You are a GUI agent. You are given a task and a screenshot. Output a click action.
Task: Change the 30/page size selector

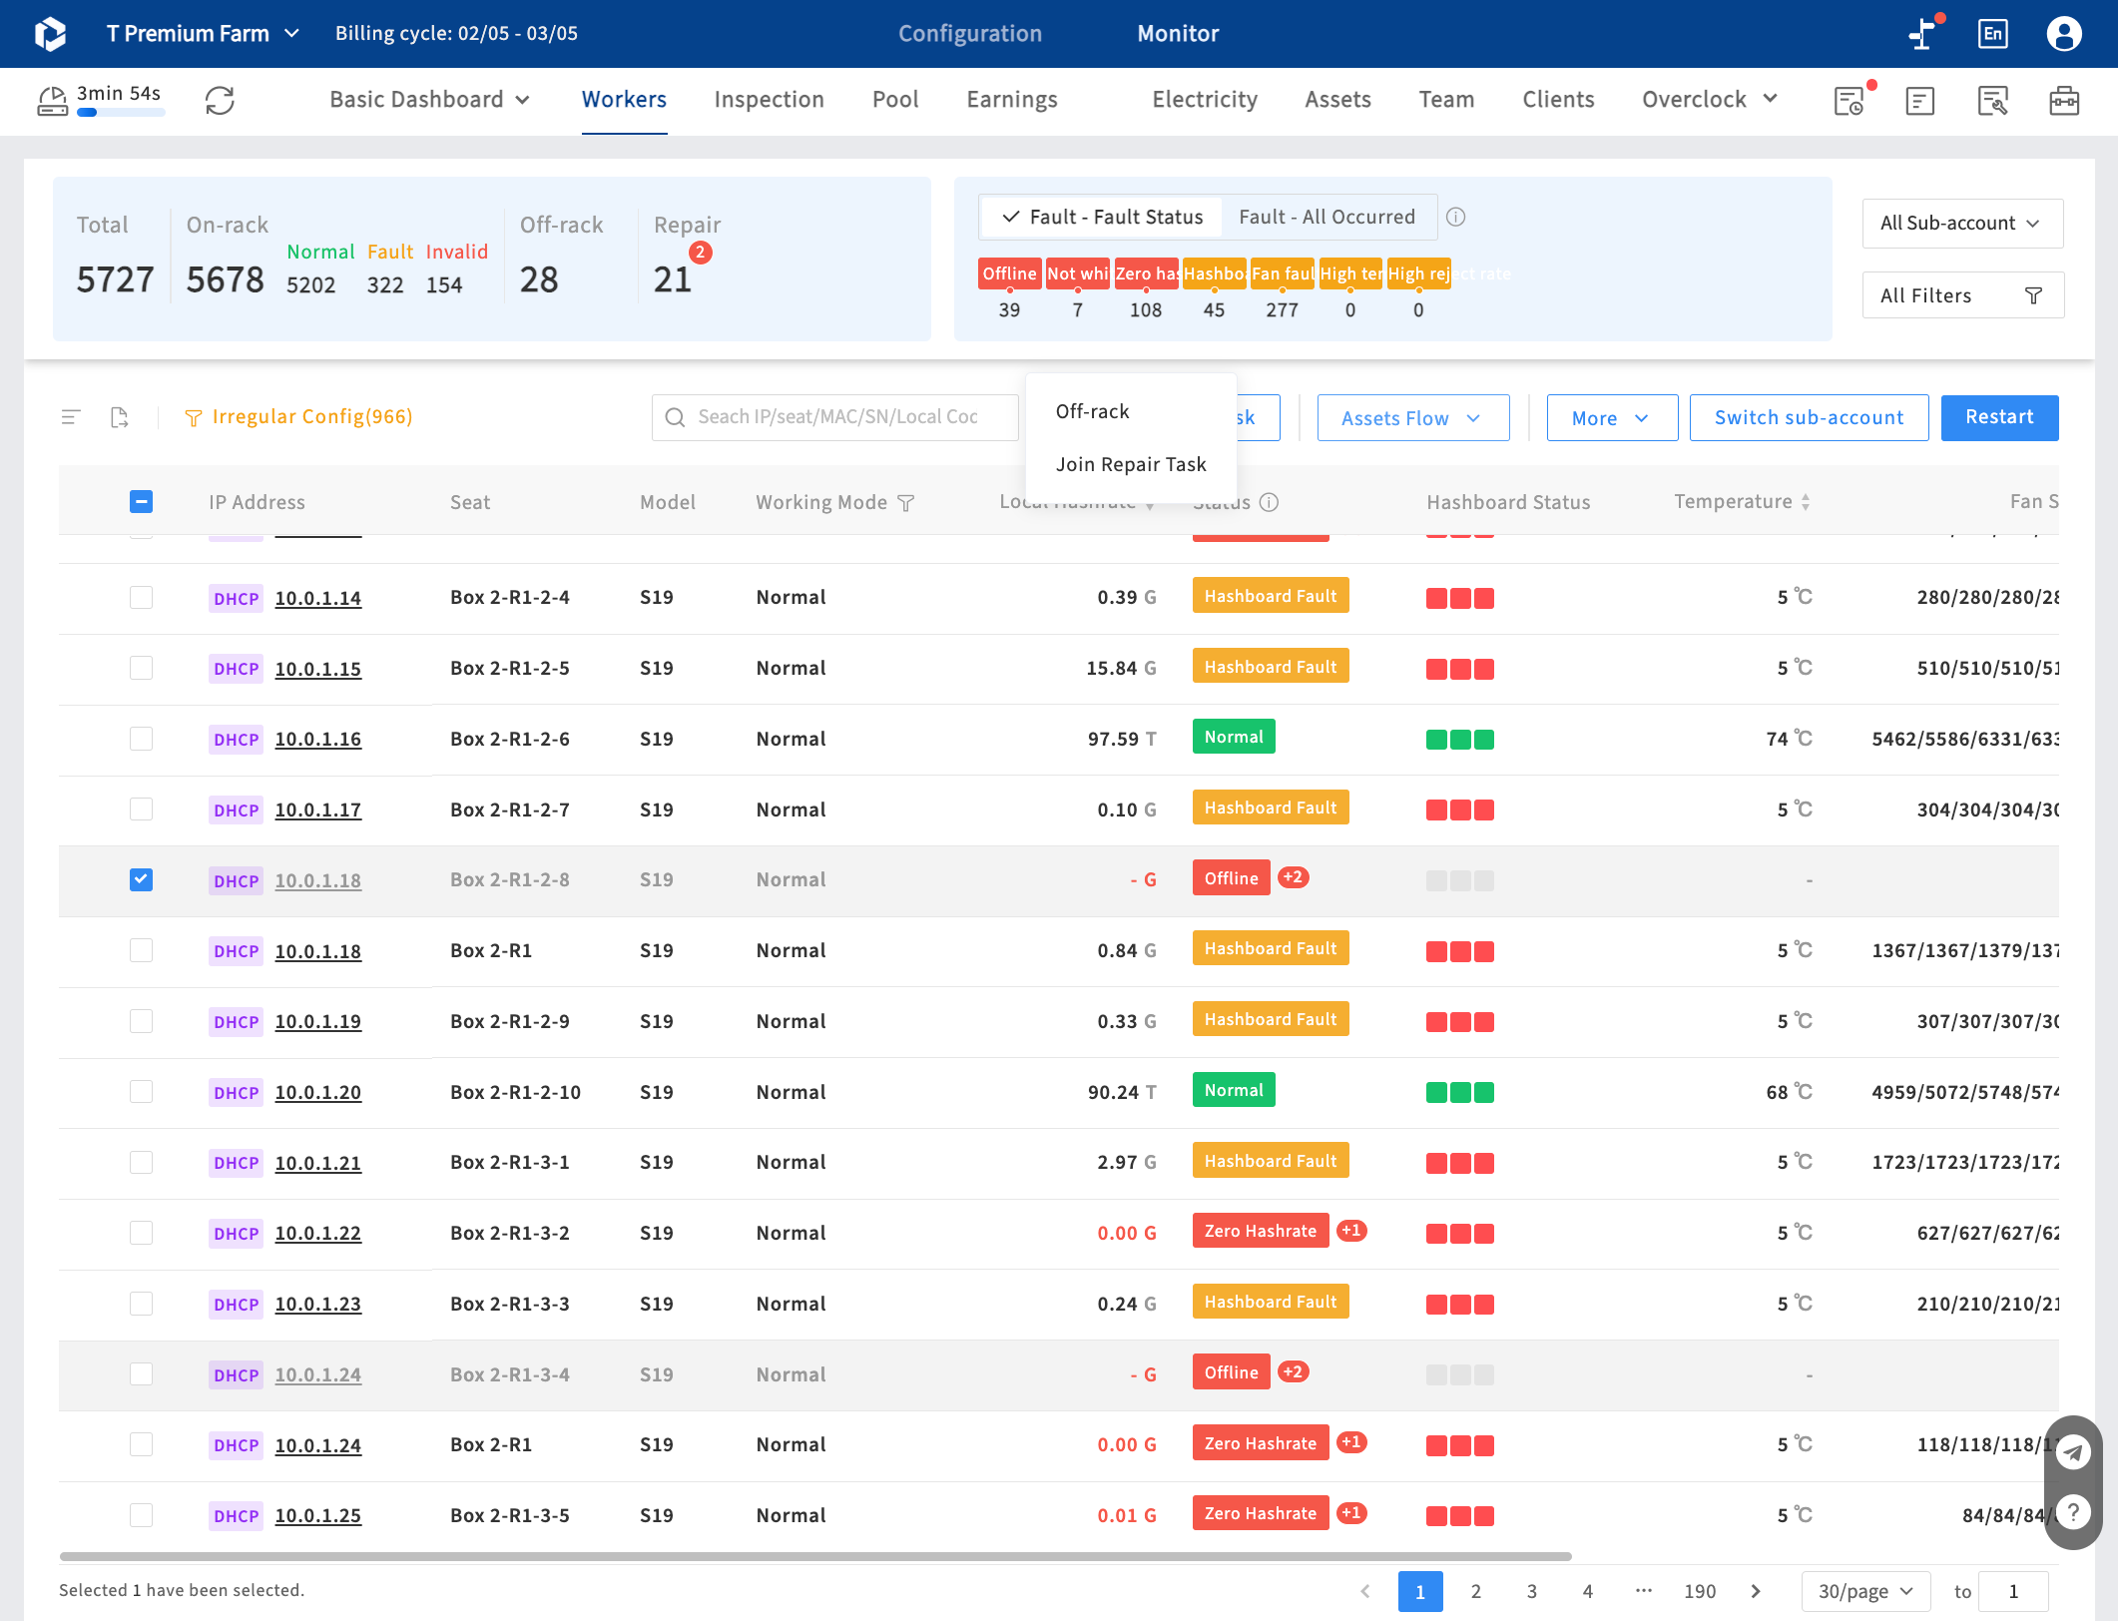(1864, 1591)
